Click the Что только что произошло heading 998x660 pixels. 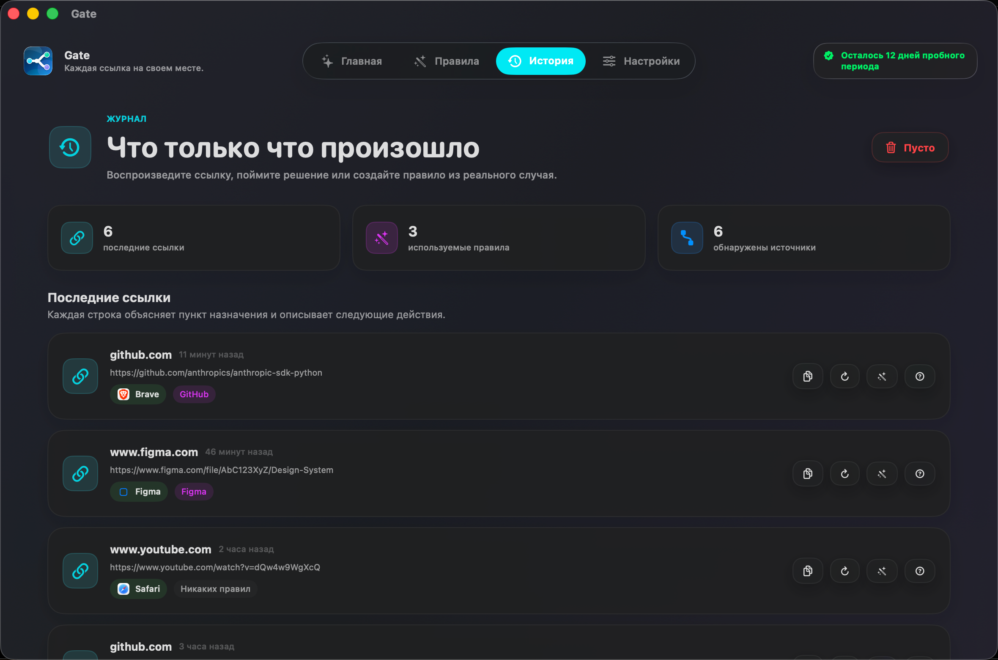293,148
